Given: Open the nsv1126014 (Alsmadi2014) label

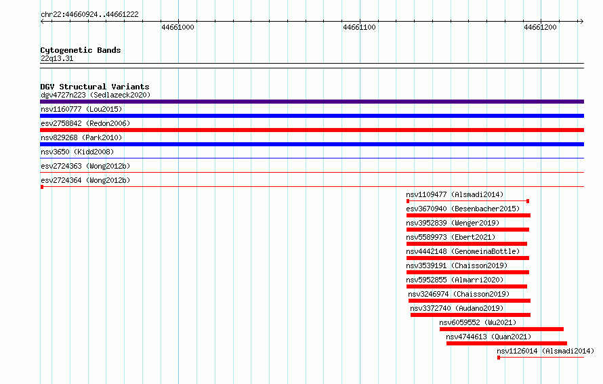Looking at the screenshot, I should pyautogui.click(x=545, y=351).
